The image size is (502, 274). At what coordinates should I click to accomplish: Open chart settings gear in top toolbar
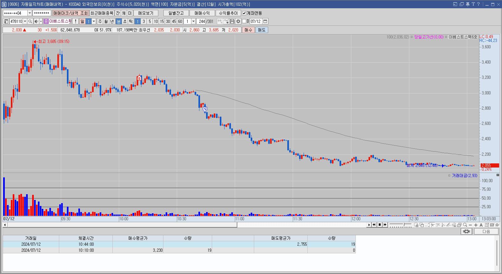238,21
